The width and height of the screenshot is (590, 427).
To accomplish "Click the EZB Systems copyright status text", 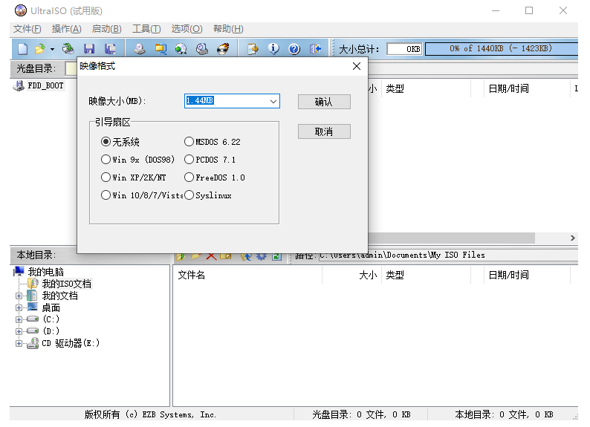I will pos(151,414).
